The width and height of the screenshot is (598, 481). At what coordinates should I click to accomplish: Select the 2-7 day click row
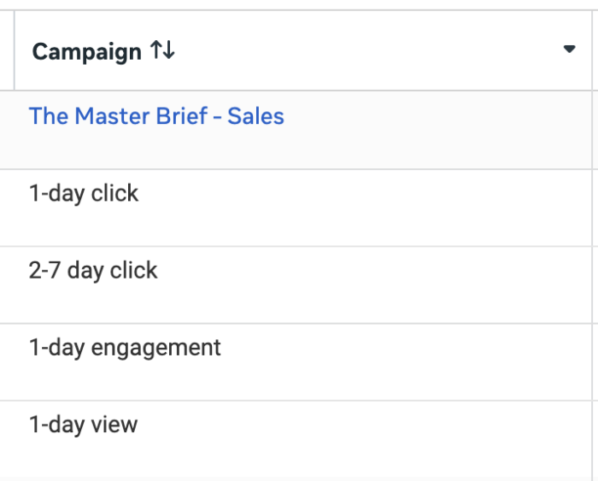click(296, 285)
